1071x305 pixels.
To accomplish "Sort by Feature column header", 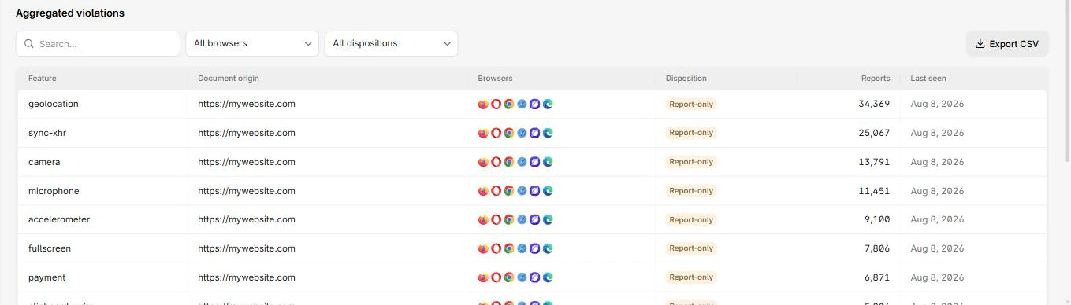I will click(x=43, y=79).
